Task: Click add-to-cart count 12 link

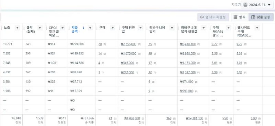Action: 150,72
